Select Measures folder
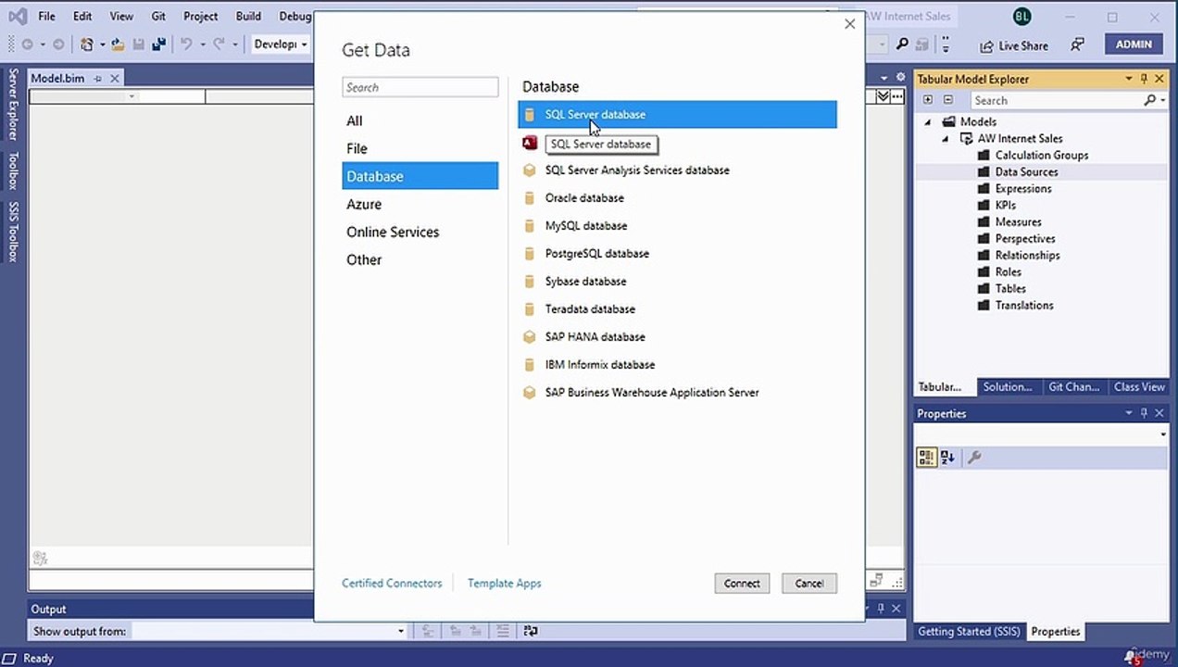The width and height of the screenshot is (1178, 667). coord(1018,221)
